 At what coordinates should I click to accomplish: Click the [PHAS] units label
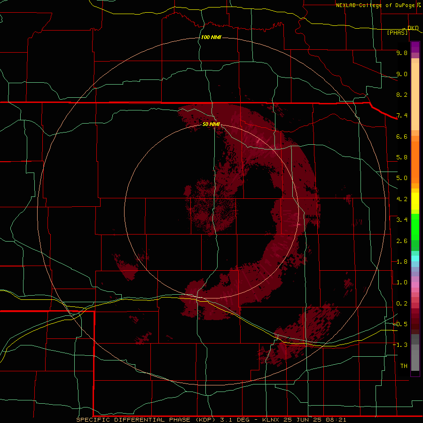point(397,32)
